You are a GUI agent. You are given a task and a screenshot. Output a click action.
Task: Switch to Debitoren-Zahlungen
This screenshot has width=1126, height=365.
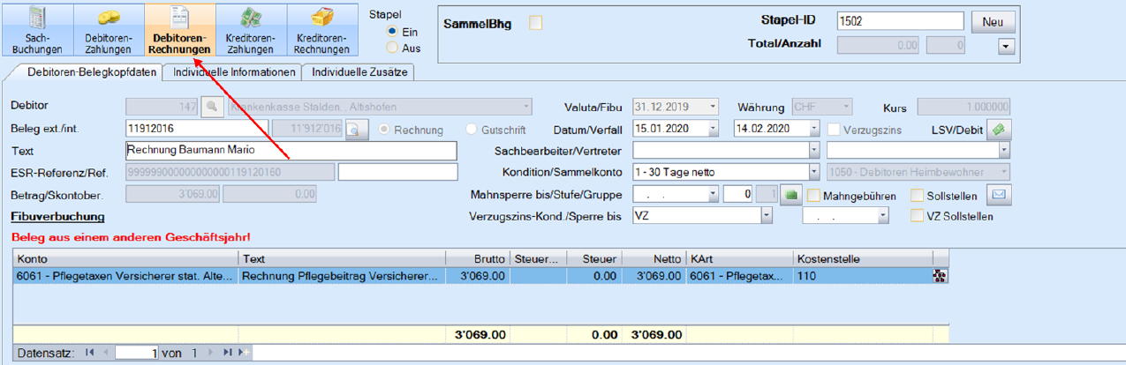109,29
